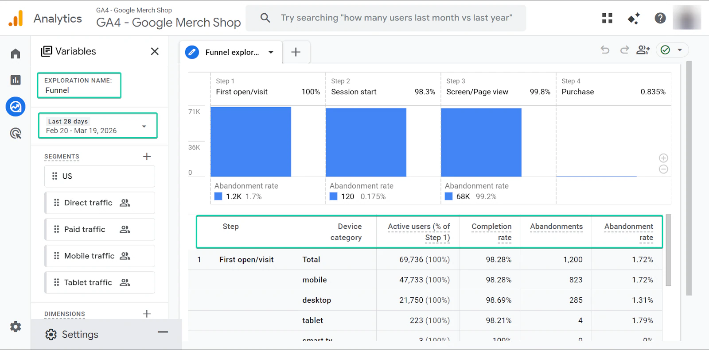Zoom in on the funnel chart

click(663, 158)
